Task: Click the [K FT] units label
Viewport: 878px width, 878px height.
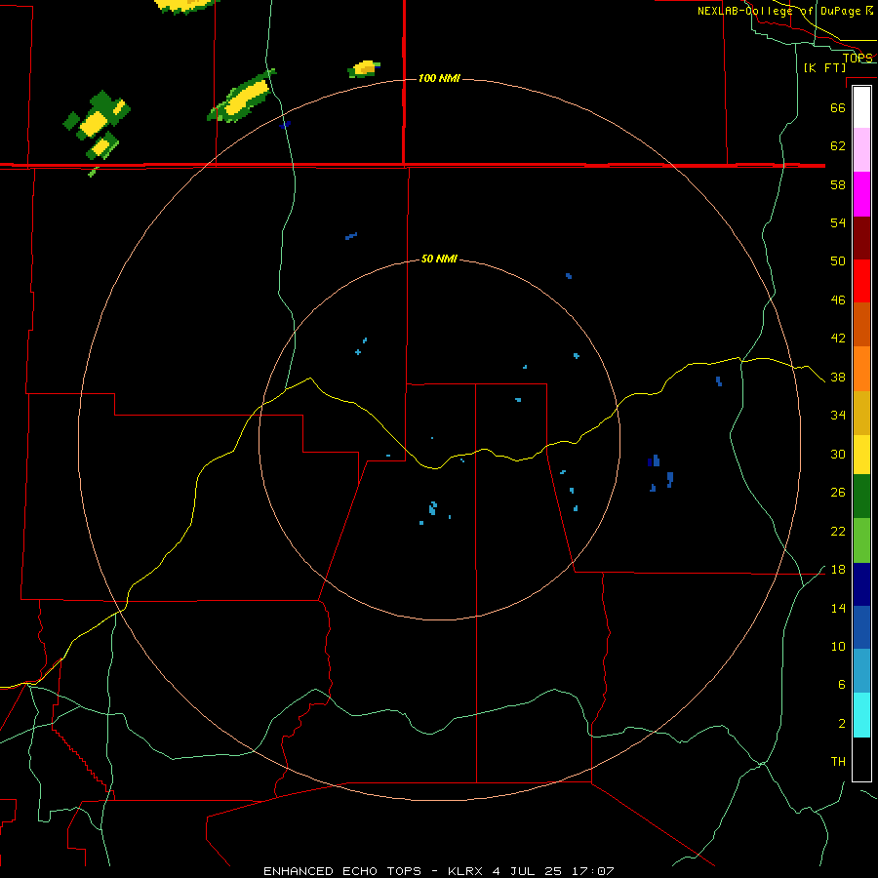Action: point(824,67)
